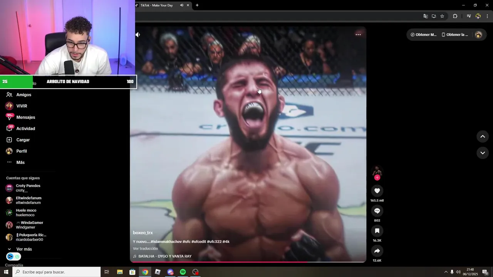Click the taskbar search box
The image size is (493, 277).
point(57,272)
